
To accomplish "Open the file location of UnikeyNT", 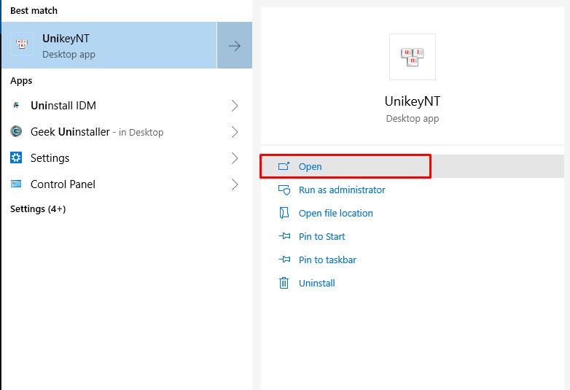I will [x=335, y=213].
